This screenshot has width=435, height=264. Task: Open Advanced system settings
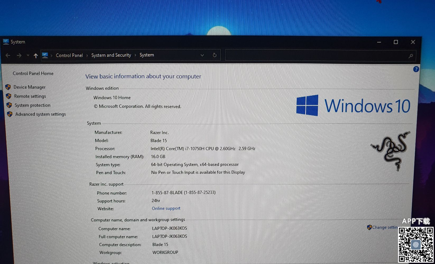pyautogui.click(x=40, y=114)
